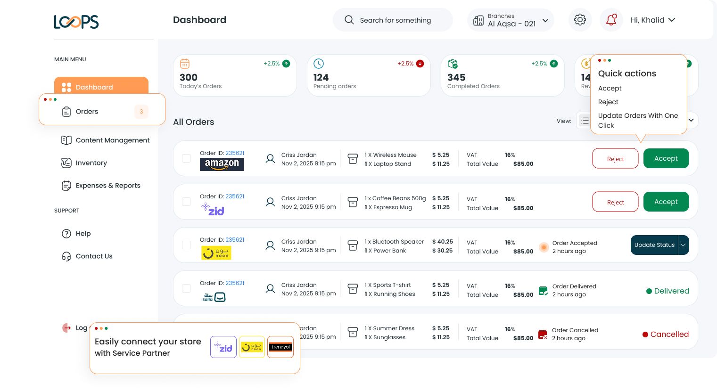717x392 pixels.
Task: Click the notifications bell icon
Action: [611, 20]
